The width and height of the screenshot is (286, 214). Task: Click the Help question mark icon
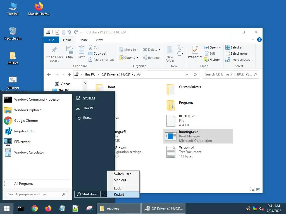point(259,40)
